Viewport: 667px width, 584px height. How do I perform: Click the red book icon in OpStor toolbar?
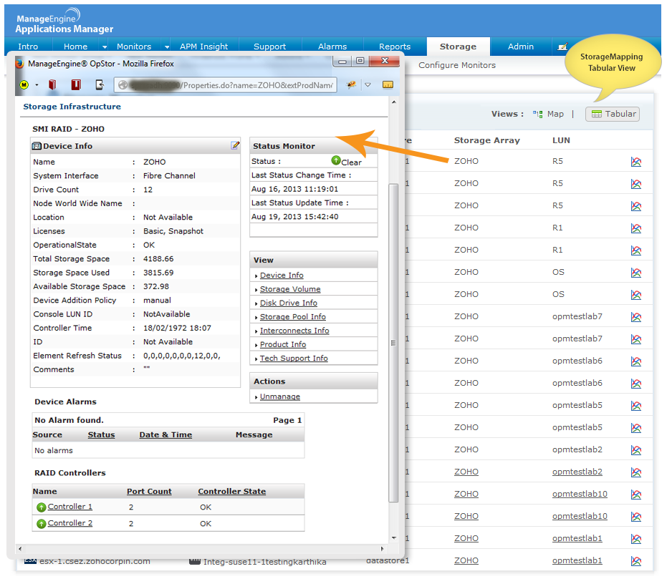tap(52, 84)
